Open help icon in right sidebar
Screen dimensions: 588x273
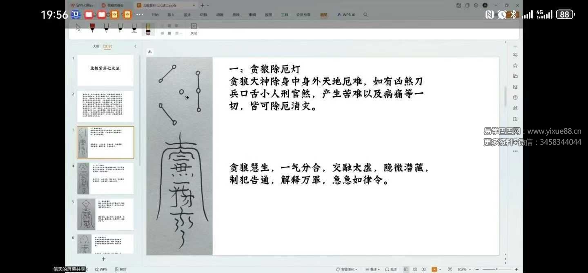pyautogui.click(x=515, y=98)
